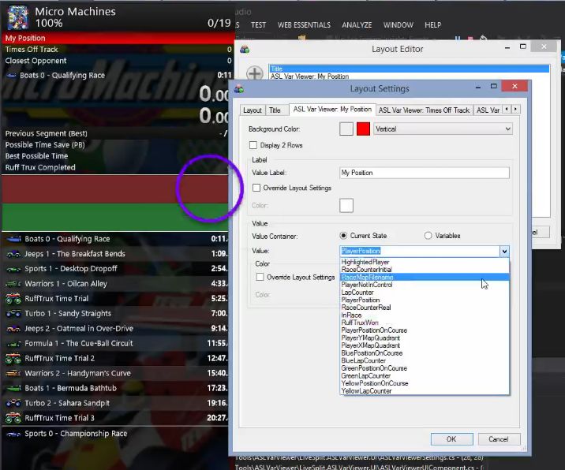565x470 pixels.
Task: Open the HELP menu
Action: point(432,25)
